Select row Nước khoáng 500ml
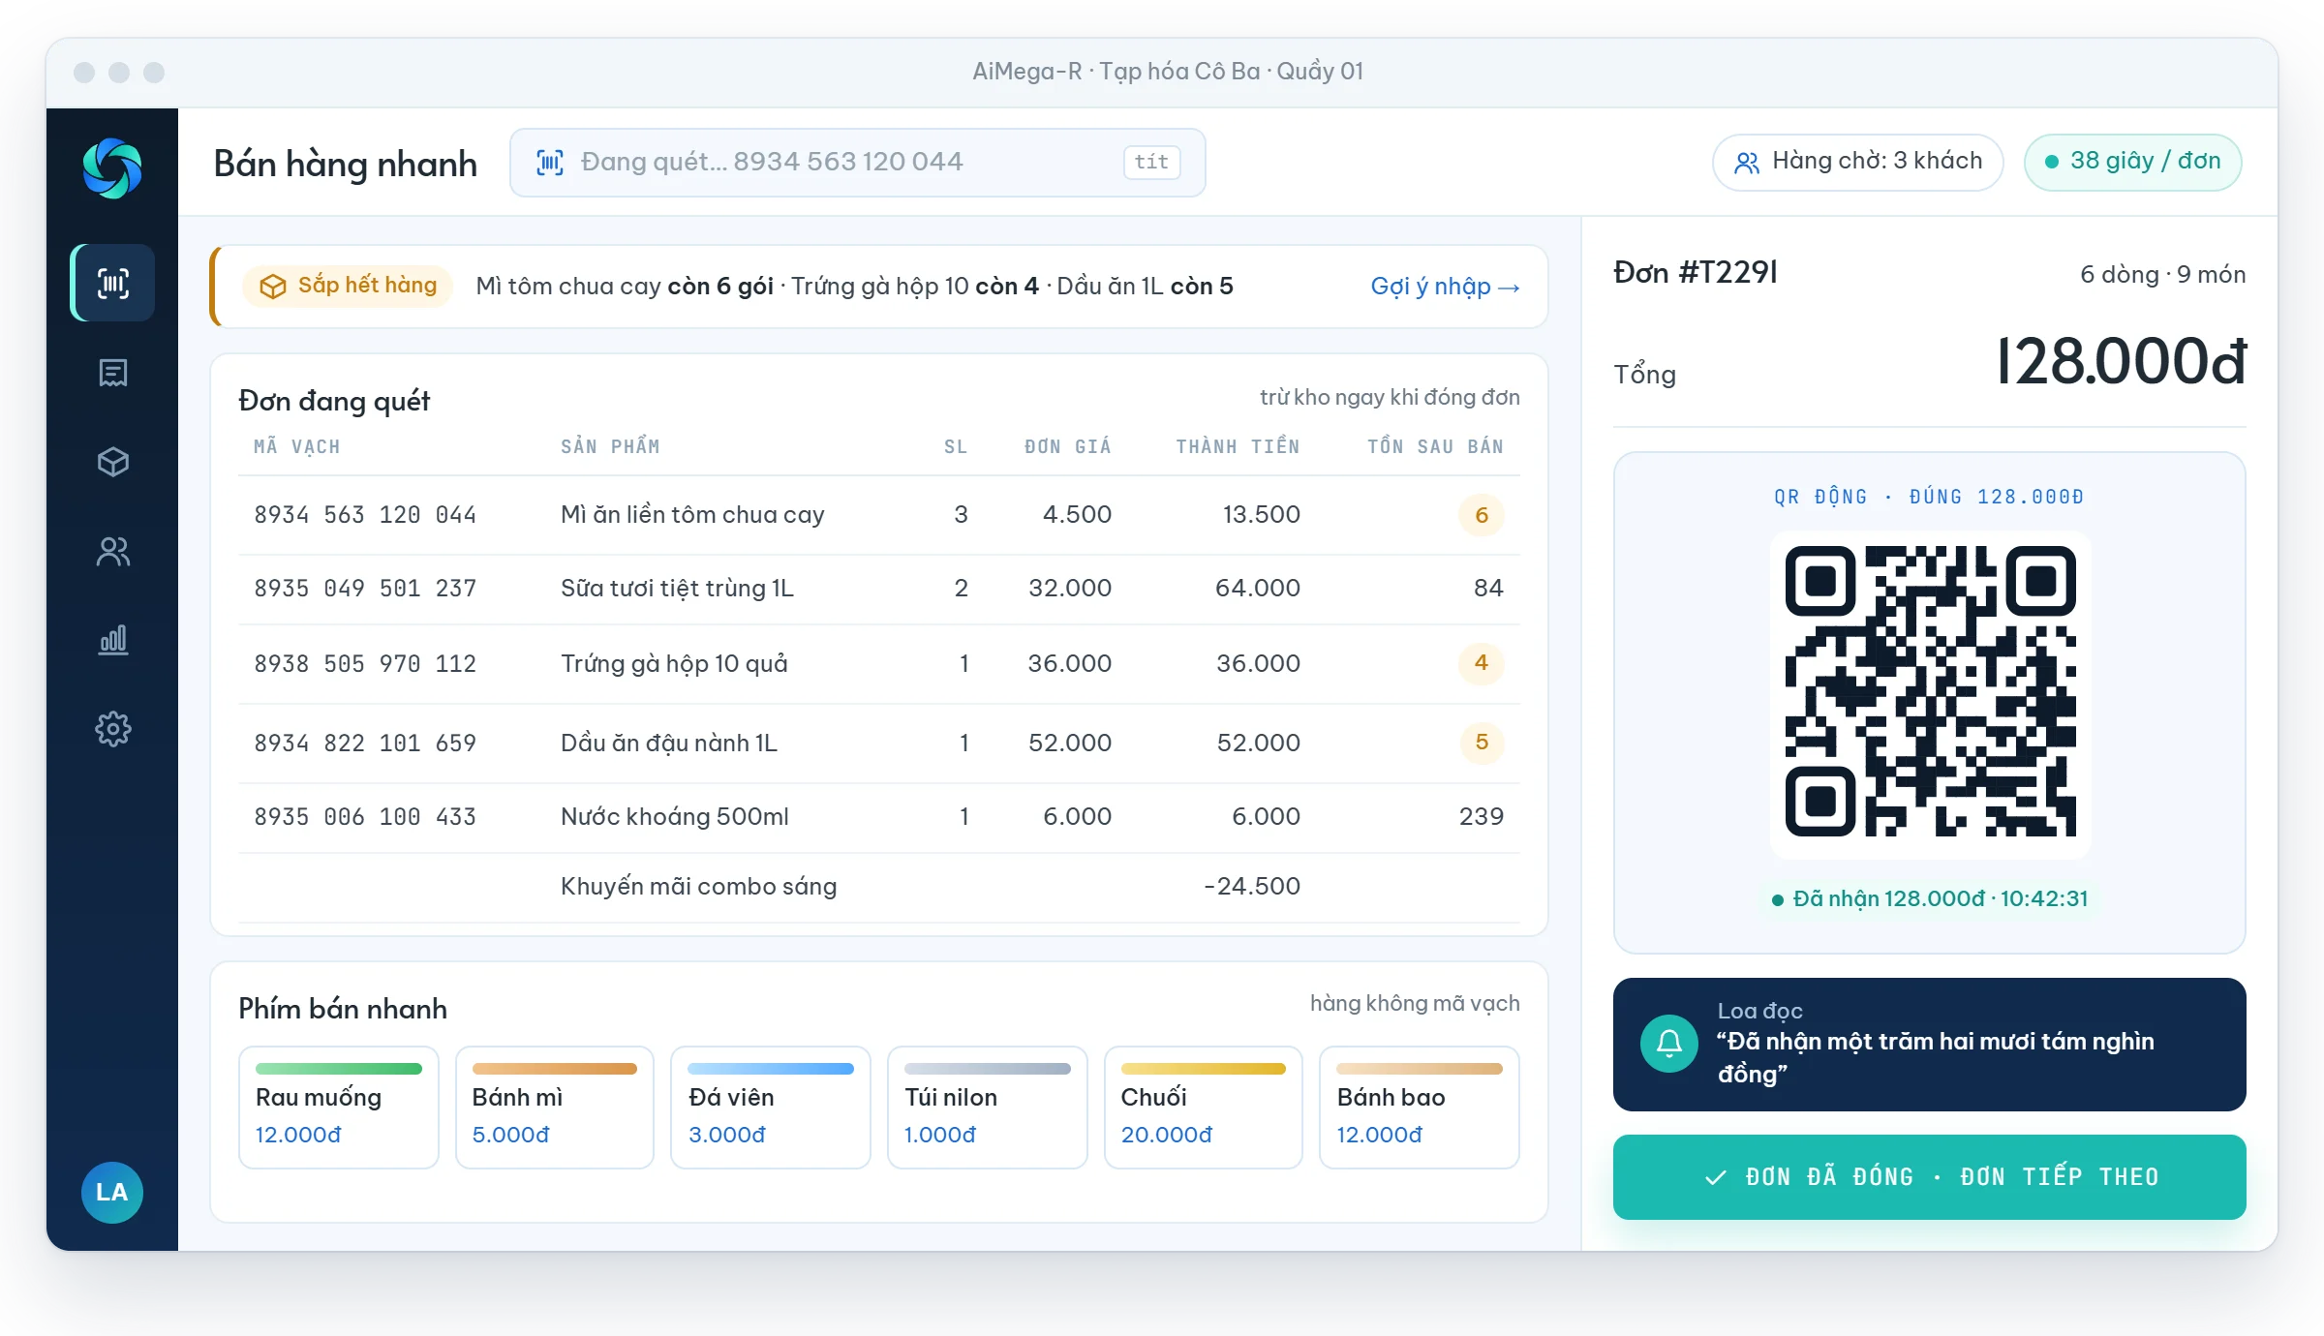Screen dimensions: 2324x1336 tap(879, 817)
